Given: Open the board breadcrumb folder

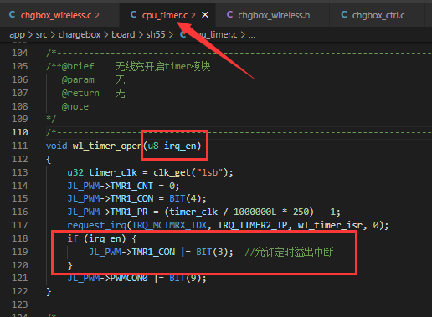Looking at the screenshot, I should coord(123,35).
